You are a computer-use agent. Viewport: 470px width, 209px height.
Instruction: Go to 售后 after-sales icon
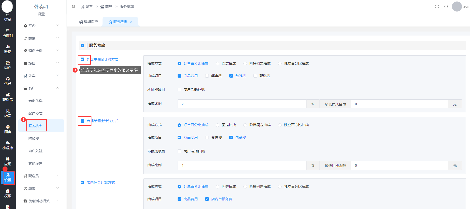coord(8,81)
